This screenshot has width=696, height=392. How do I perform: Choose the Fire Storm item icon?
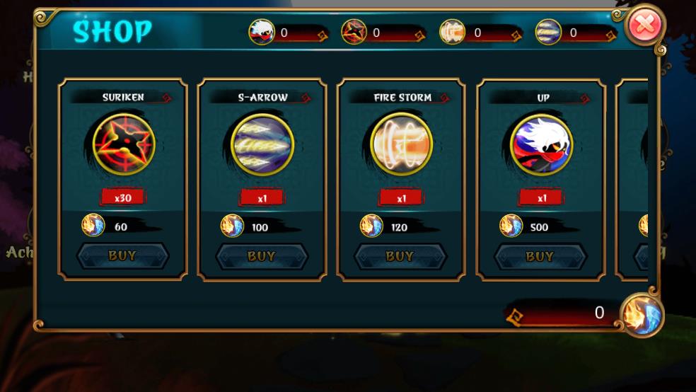point(402,144)
